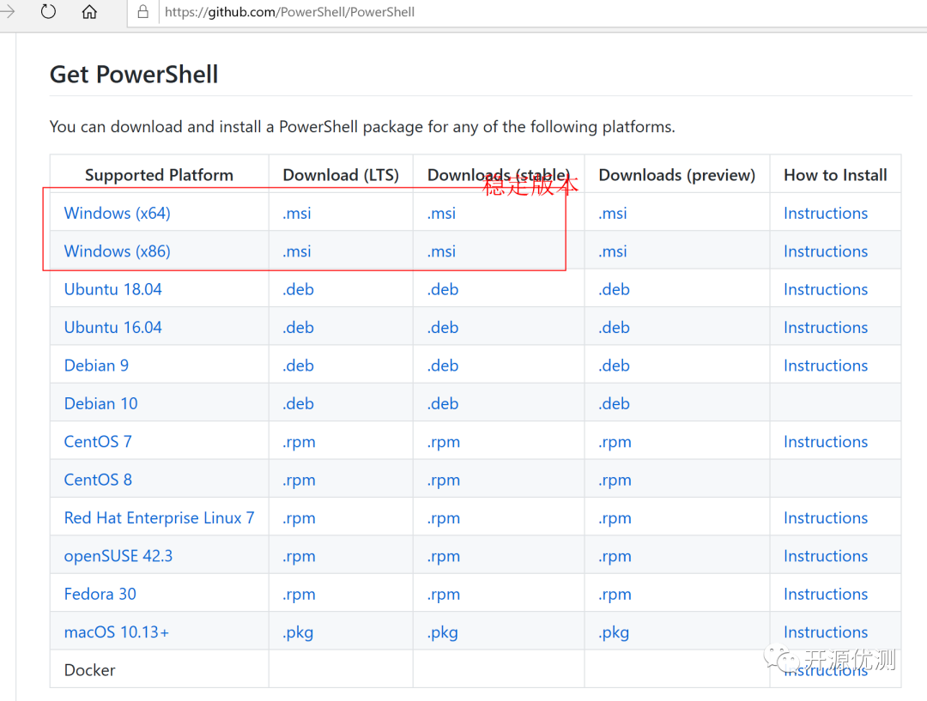The image size is (927, 701).
Task: Click the browser forward arrow
Action: [x=7, y=11]
